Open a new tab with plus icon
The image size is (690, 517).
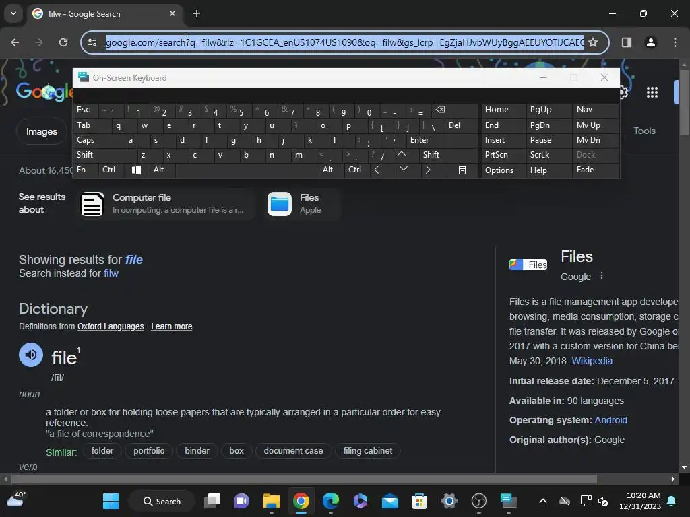point(197,13)
